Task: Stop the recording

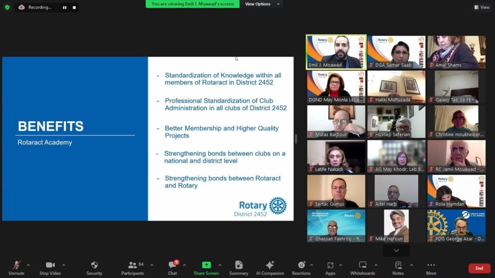Action: (74, 7)
